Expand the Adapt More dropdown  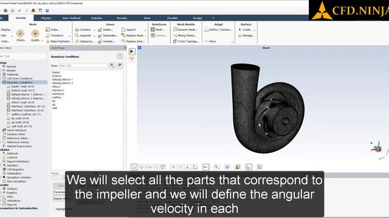coord(232,42)
